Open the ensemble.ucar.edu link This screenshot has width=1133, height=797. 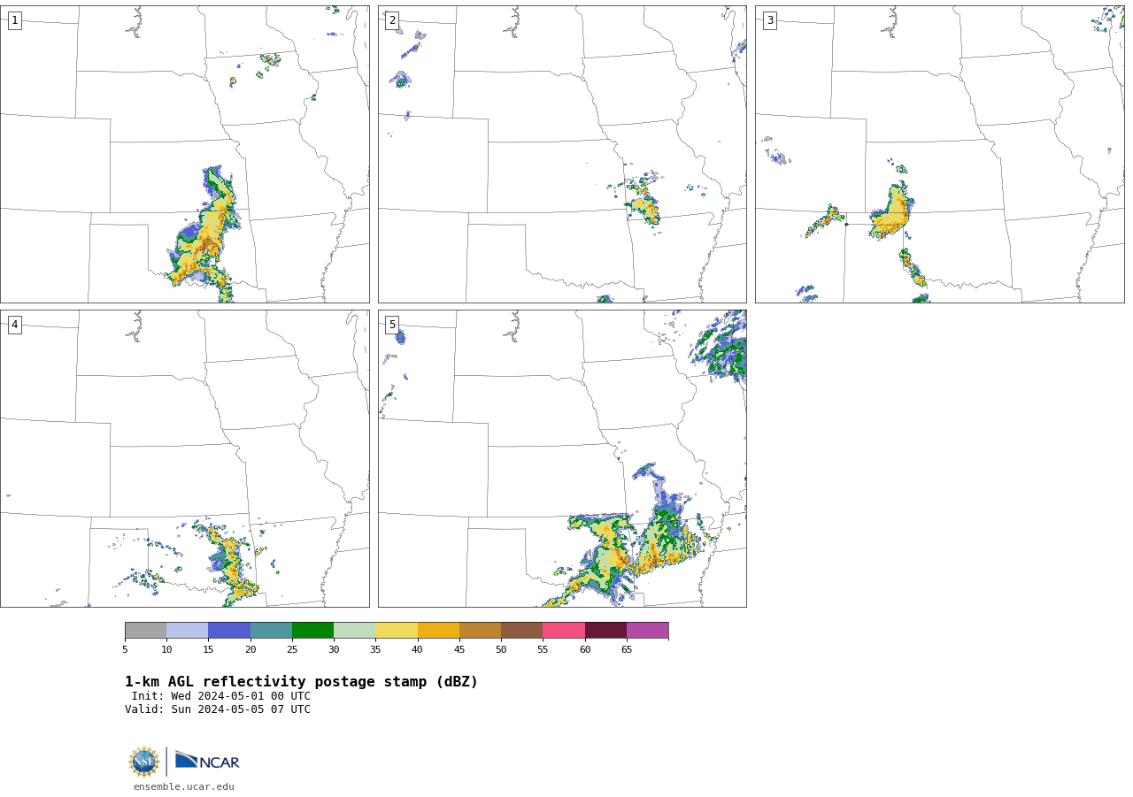(x=184, y=786)
